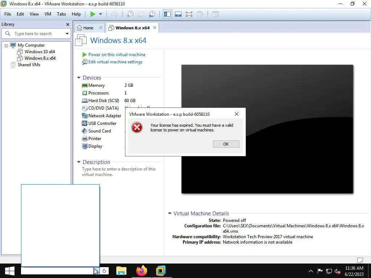Click the green Power On toolbar button
The image size is (371, 278).
pos(93,14)
